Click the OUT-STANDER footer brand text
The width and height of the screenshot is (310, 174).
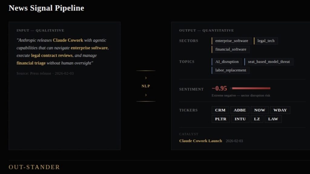(34, 167)
